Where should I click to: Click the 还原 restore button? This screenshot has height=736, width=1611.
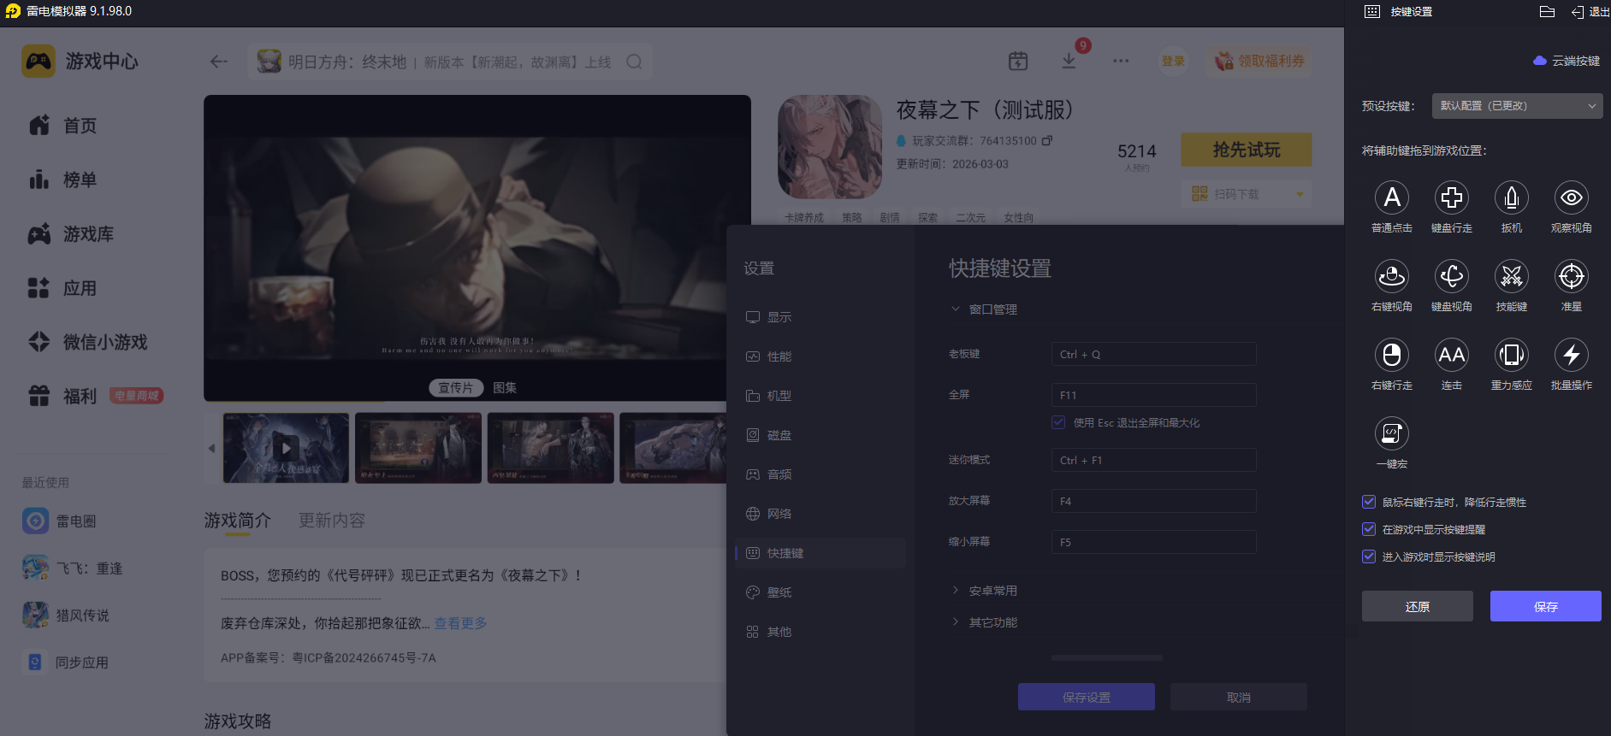(x=1418, y=606)
